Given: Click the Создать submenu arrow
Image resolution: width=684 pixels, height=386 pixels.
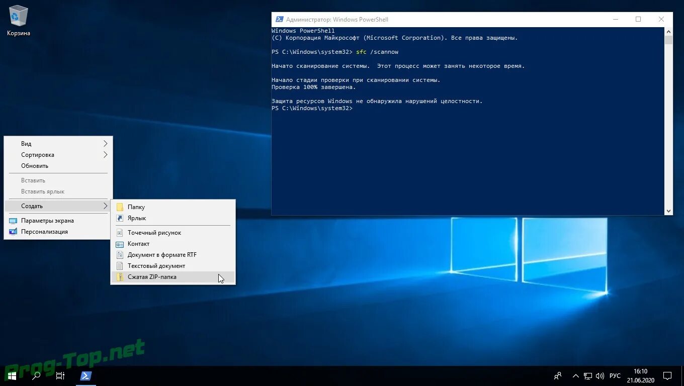Looking at the screenshot, I should pyautogui.click(x=106, y=206).
